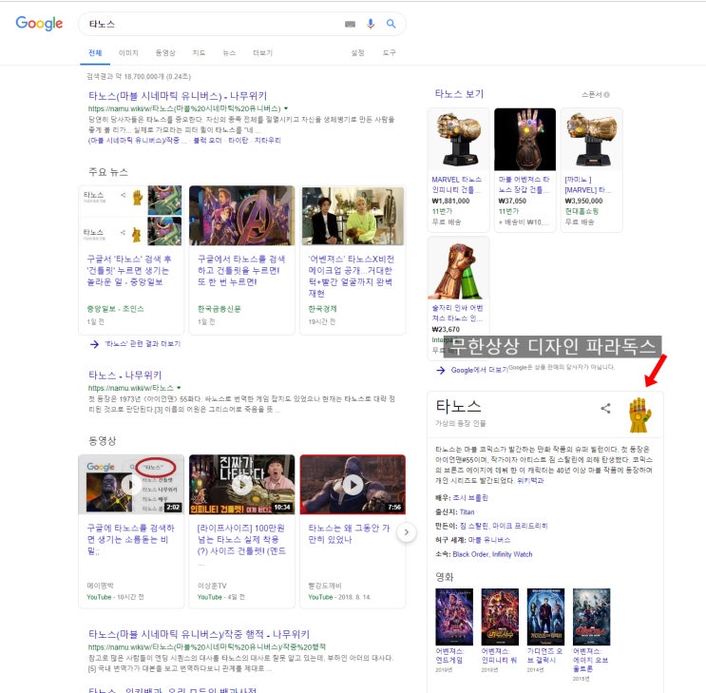Open 타노스(마블 시네마틱 유니버스) - 나무위키 result
This screenshot has width=706, height=693.
pyautogui.click(x=178, y=96)
